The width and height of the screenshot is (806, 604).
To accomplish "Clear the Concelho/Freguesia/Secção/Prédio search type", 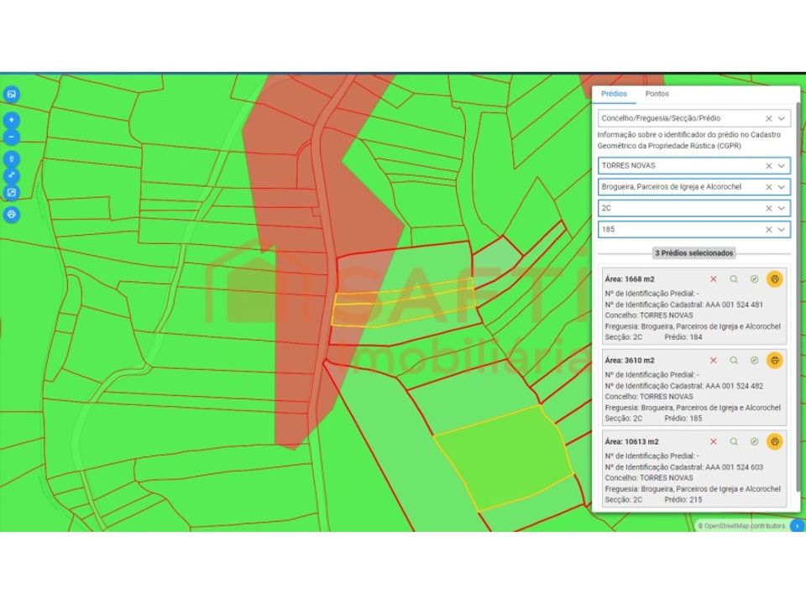I will point(768,118).
